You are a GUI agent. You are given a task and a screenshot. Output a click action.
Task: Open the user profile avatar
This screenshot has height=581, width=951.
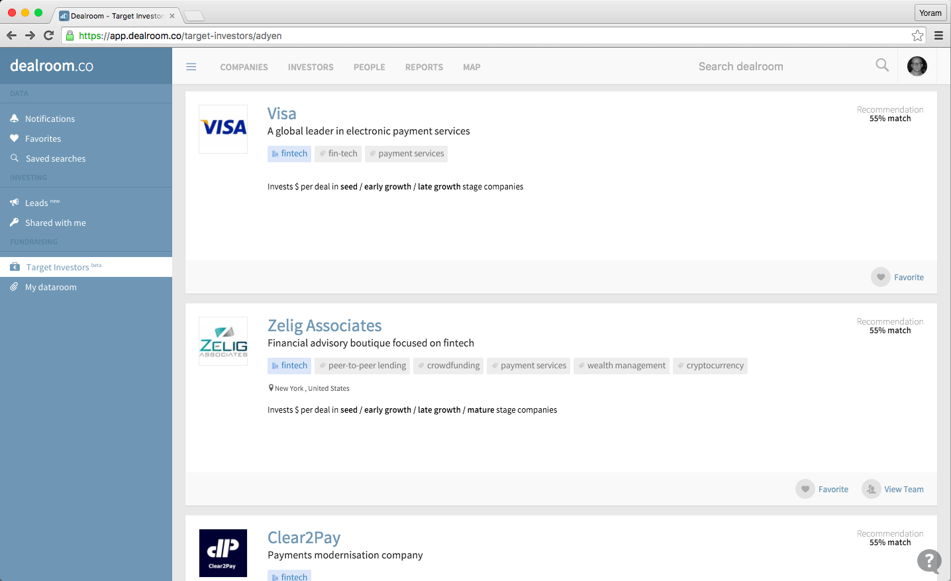pyautogui.click(x=917, y=66)
